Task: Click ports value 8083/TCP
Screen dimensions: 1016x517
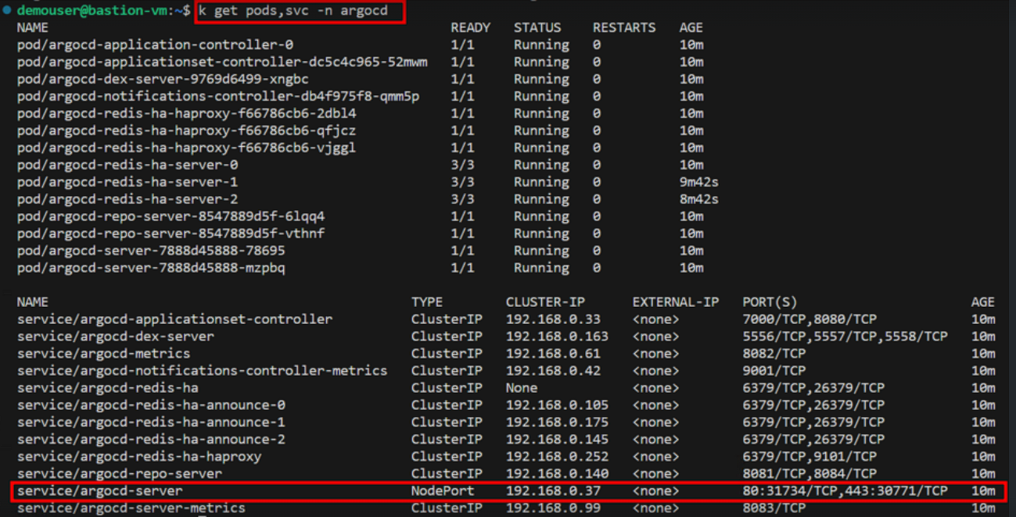Action: click(774, 508)
